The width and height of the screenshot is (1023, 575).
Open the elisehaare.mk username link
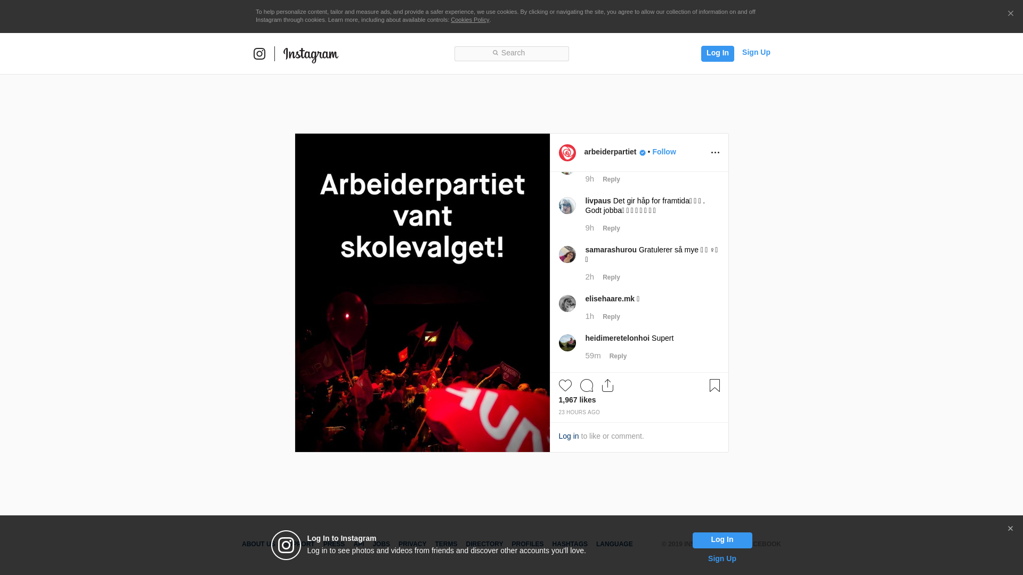[610, 299]
